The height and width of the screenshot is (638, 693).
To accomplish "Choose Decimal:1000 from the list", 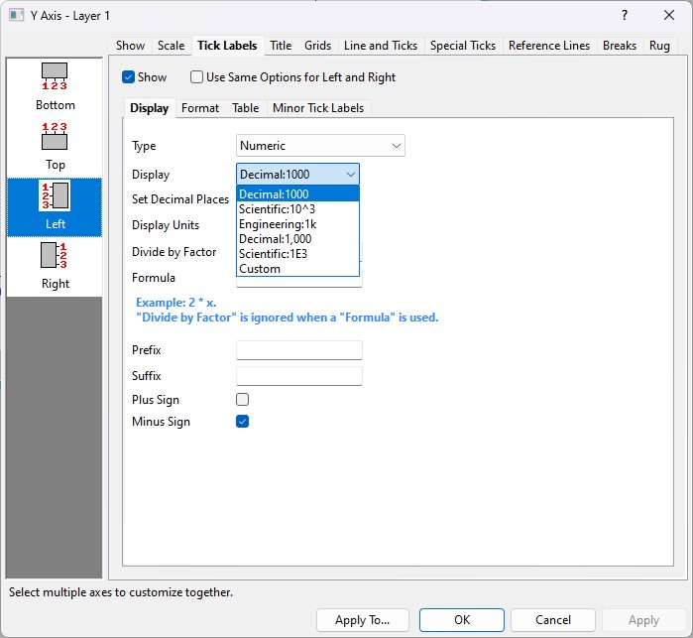I will [297, 193].
